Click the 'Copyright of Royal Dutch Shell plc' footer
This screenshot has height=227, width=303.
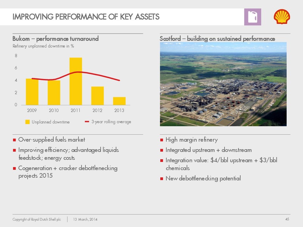coord(37,219)
